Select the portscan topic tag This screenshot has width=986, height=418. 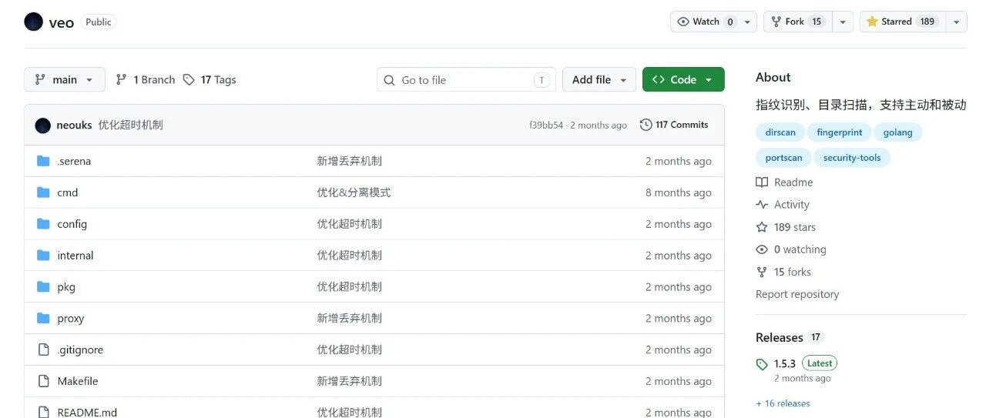coord(783,158)
